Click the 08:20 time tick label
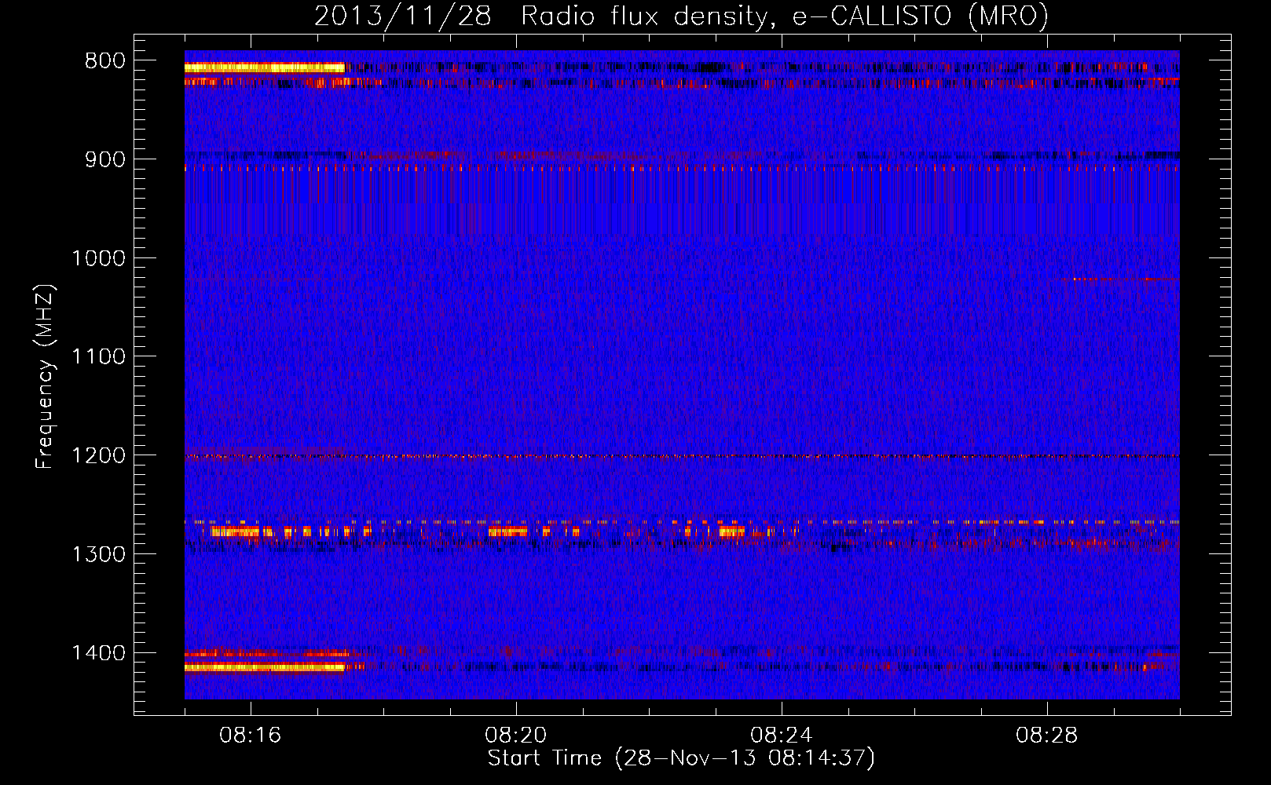Screen dimensions: 1271x785 coord(516,736)
